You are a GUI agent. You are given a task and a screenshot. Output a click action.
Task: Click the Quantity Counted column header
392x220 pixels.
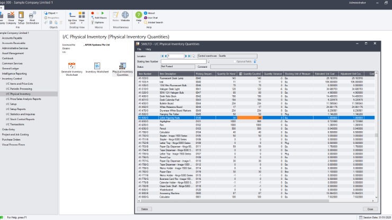[x=250, y=74]
